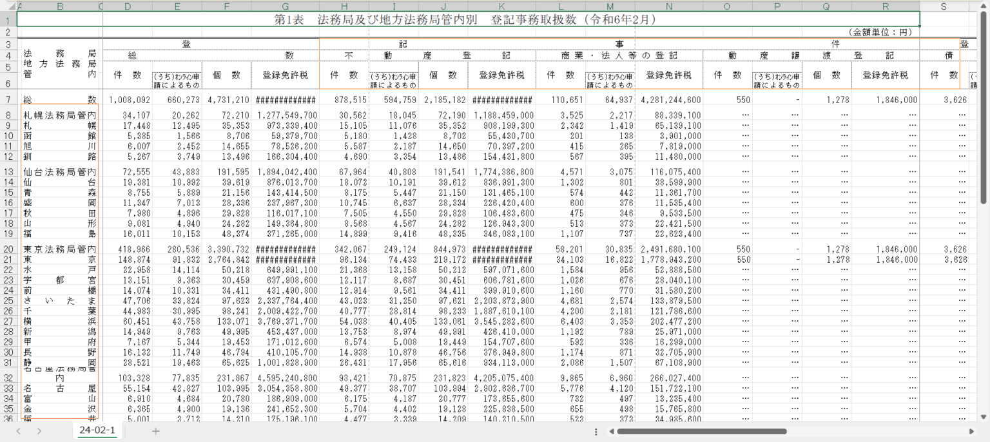Viewport: 990px width, 442px height.
Task: Select cell with 4,281,244,600 in row 7
Action: coord(668,100)
